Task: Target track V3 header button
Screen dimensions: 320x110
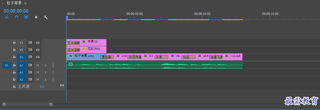Action: tap(21, 43)
